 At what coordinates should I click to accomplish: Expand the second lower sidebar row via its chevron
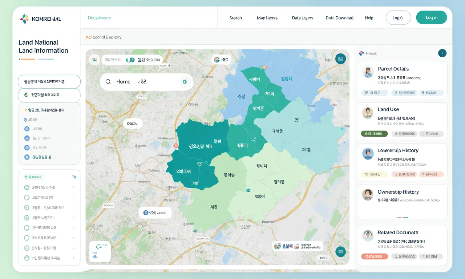point(73,198)
